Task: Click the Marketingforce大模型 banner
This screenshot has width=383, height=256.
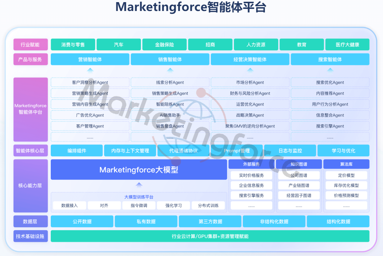Action: click(x=139, y=169)
